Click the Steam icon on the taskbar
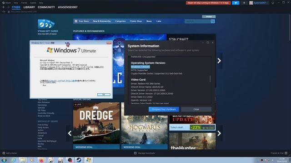This screenshot has height=163, width=291. (79, 160)
